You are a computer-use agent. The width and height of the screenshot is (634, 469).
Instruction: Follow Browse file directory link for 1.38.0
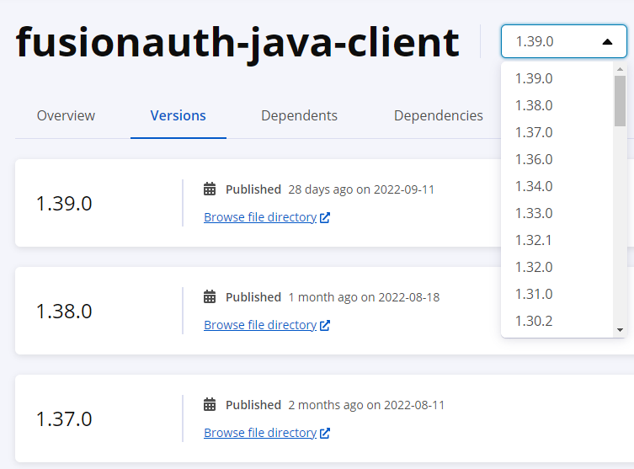point(259,325)
